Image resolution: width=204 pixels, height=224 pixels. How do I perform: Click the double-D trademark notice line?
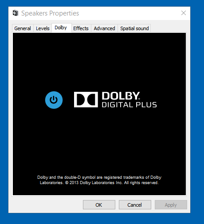tap(99, 177)
